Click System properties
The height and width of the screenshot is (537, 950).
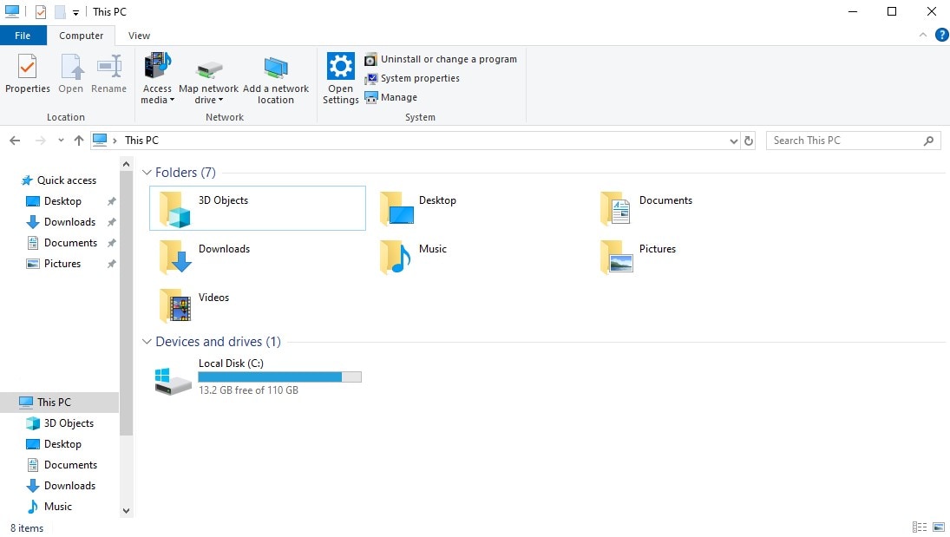coord(412,78)
